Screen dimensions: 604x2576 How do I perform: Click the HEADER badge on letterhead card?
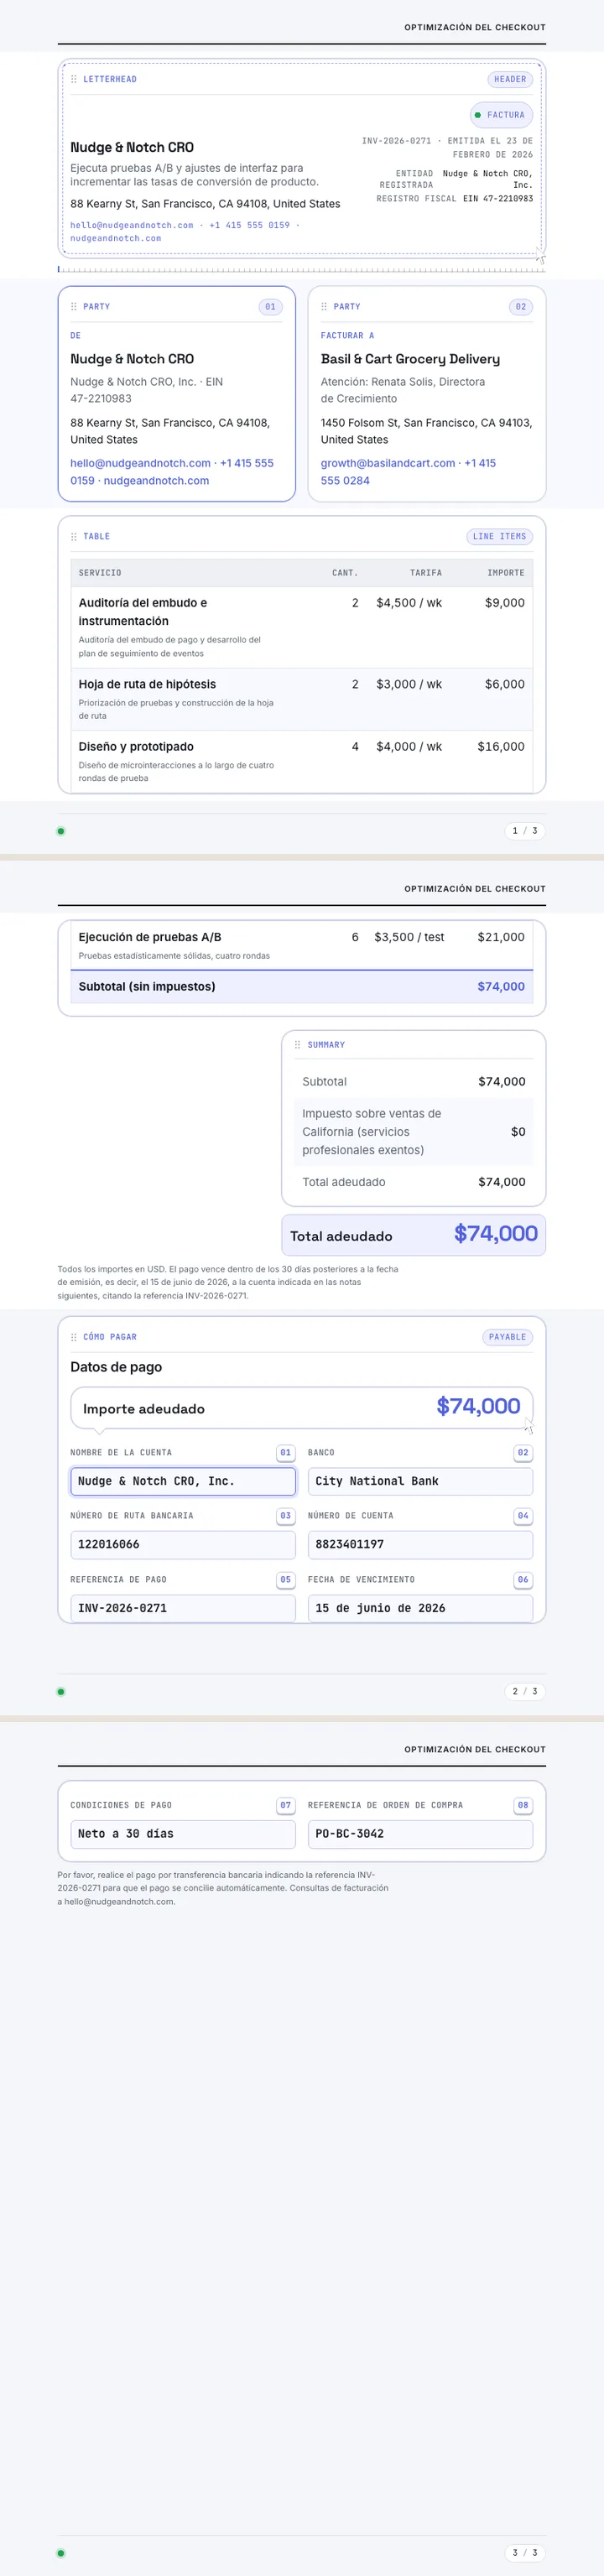pyautogui.click(x=510, y=79)
